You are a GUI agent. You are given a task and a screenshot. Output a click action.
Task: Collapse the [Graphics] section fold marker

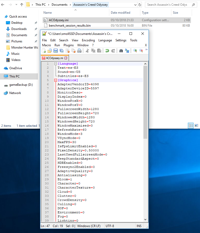(56, 80)
